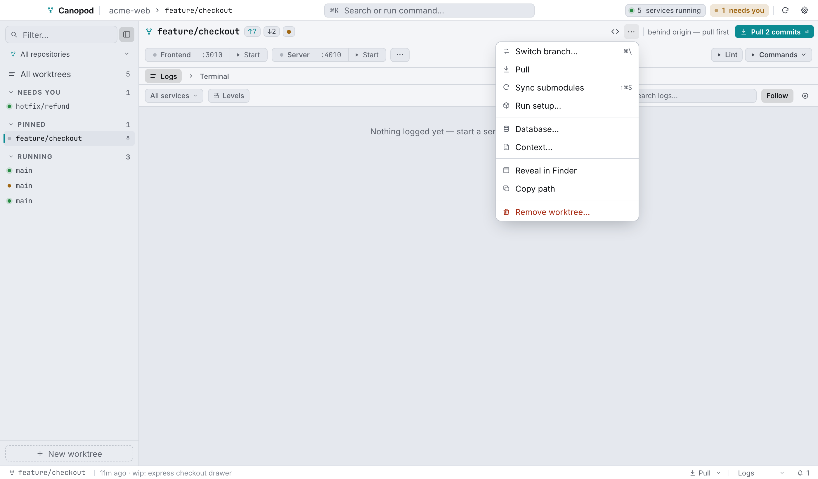Click the Pull 2 commits button
Viewport: 818px width, 479px height.
[x=774, y=32]
